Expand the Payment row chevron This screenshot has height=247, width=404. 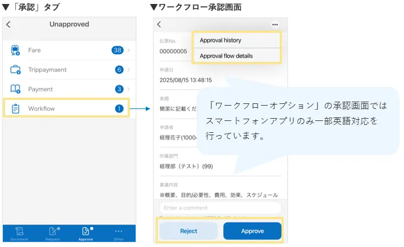[x=129, y=89]
